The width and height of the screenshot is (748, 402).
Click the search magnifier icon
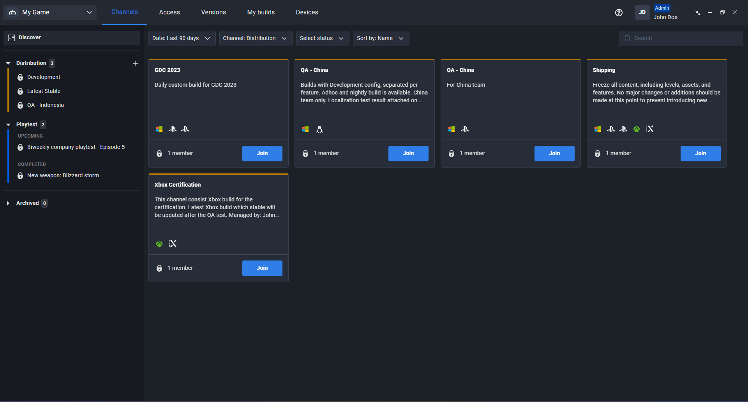[628, 38]
